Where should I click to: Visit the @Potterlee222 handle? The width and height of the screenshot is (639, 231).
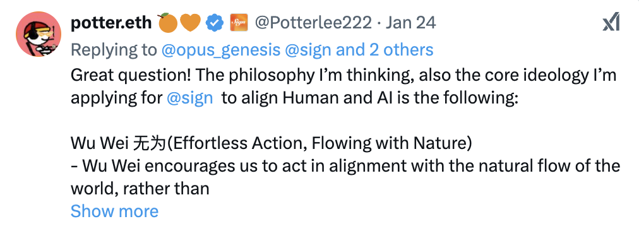click(313, 23)
